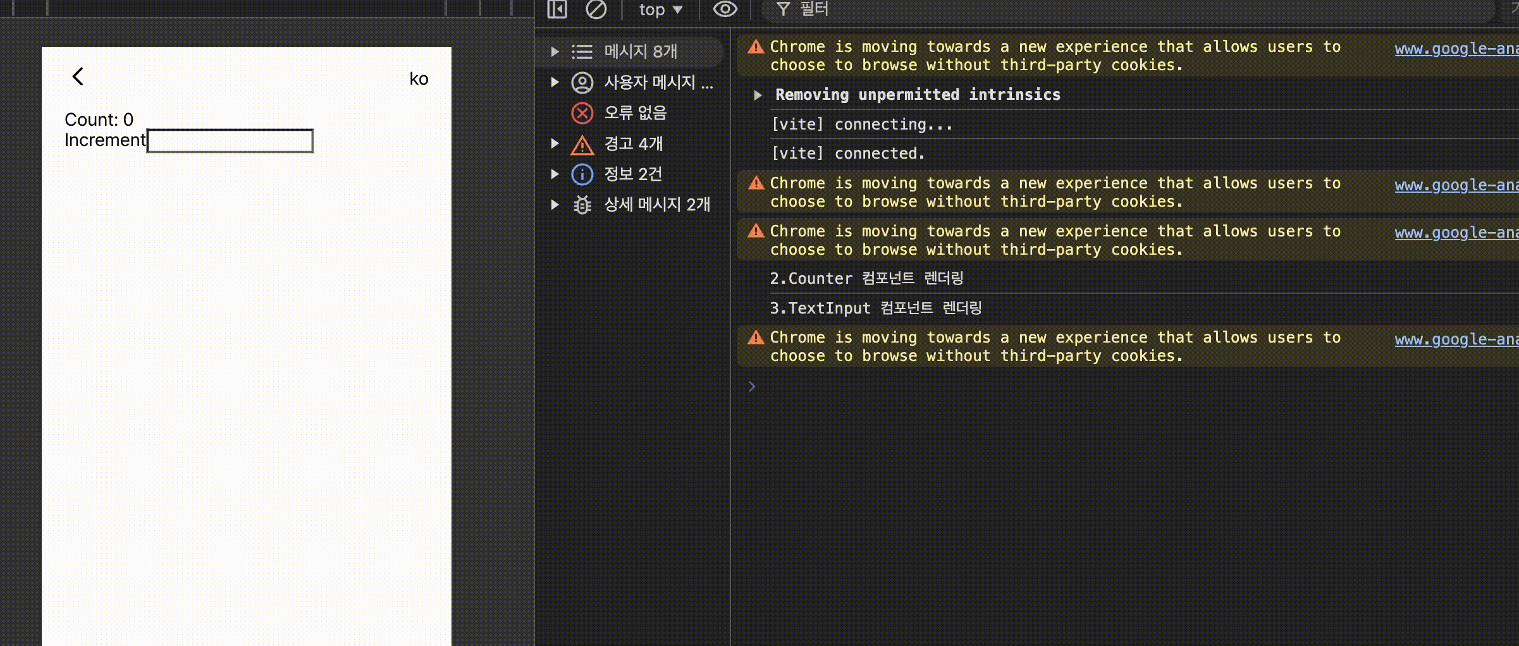Viewport: 1519px width, 646px height.
Task: Select the 정보 2건 info icon
Action: pos(582,174)
